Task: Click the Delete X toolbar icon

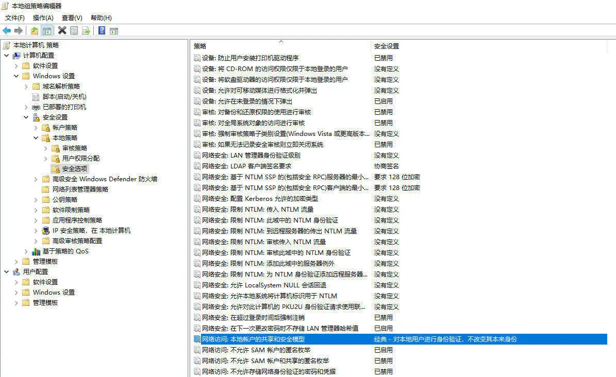Action: point(62,31)
